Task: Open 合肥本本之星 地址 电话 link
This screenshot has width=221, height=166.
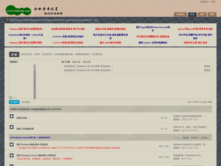Action: (195, 43)
